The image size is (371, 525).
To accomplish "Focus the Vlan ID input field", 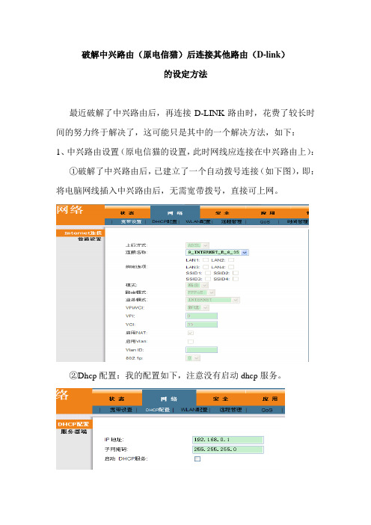I will pyautogui.click(x=201, y=350).
